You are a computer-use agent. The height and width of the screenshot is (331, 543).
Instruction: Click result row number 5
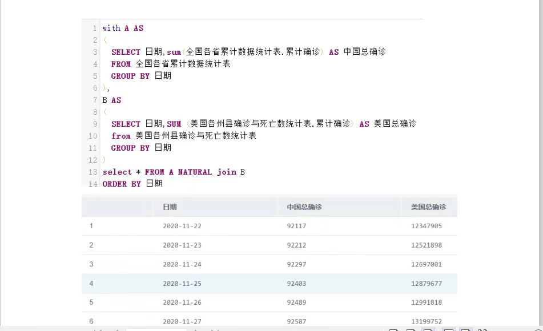(x=91, y=302)
